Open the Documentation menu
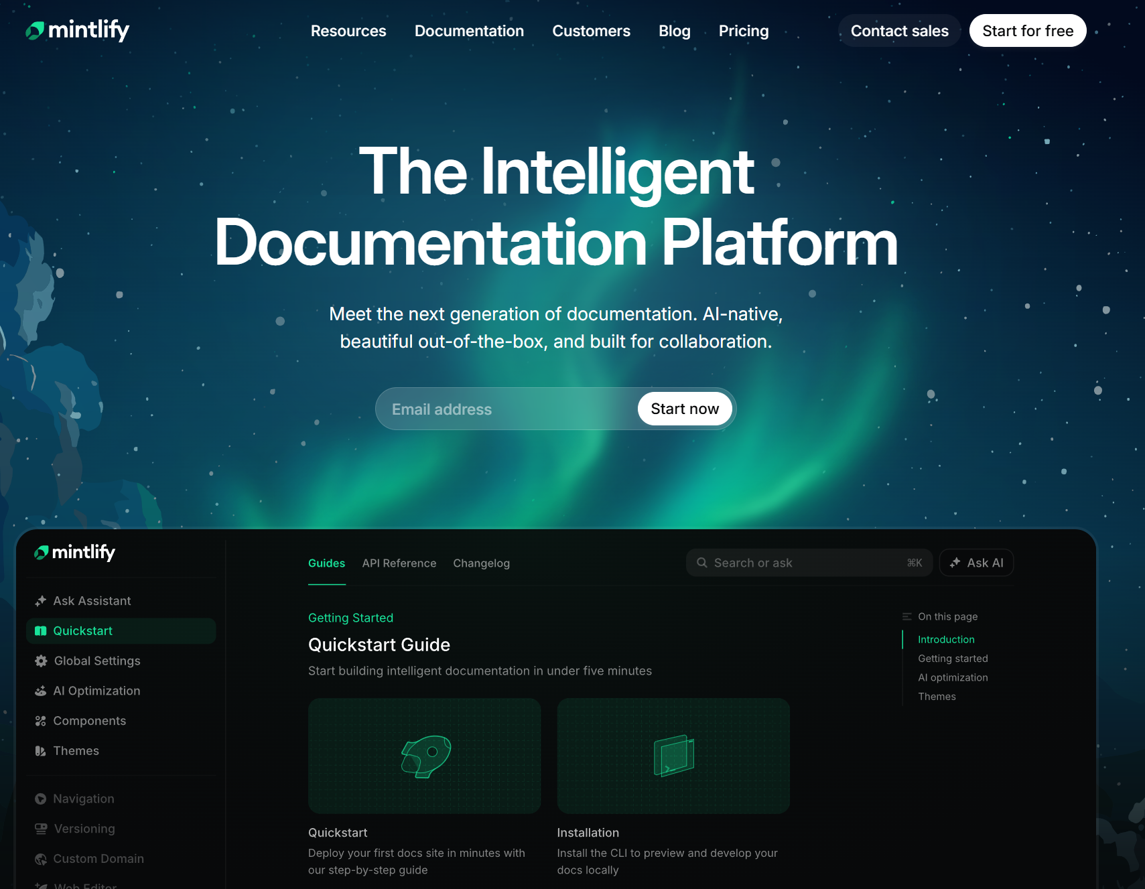The width and height of the screenshot is (1145, 889). click(469, 31)
